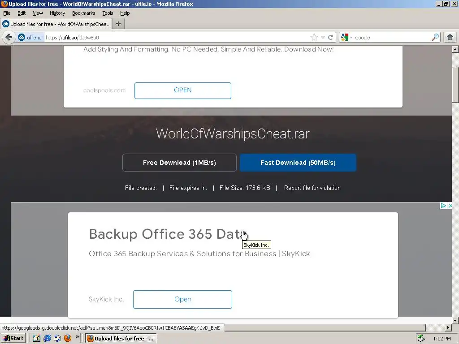This screenshot has height=344, width=459.
Task: Click the notepad quick launch icon
Action: (x=37, y=339)
